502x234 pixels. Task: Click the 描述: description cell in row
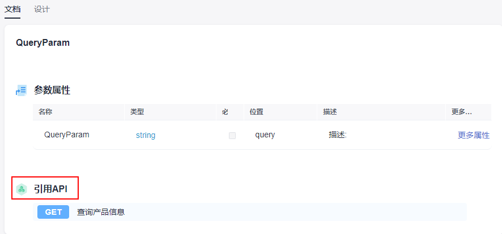coord(338,135)
